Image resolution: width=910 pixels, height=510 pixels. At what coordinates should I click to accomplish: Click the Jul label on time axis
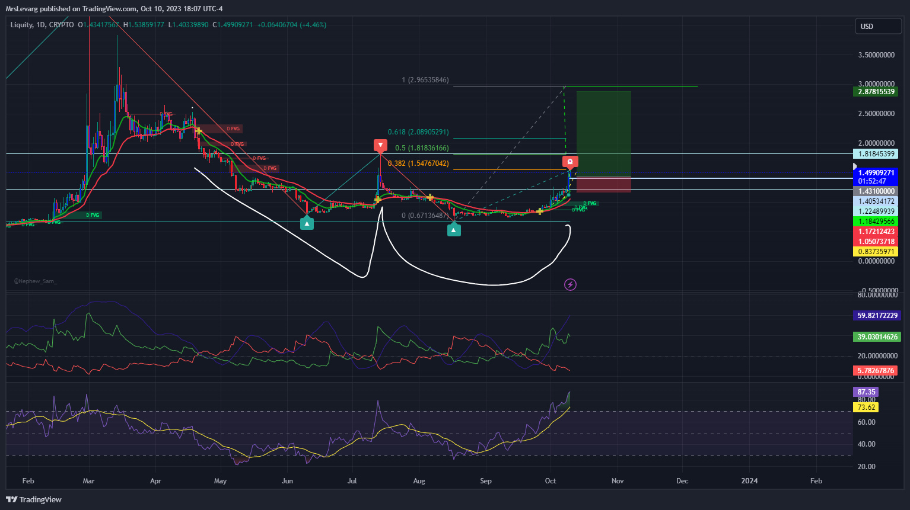pyautogui.click(x=352, y=481)
